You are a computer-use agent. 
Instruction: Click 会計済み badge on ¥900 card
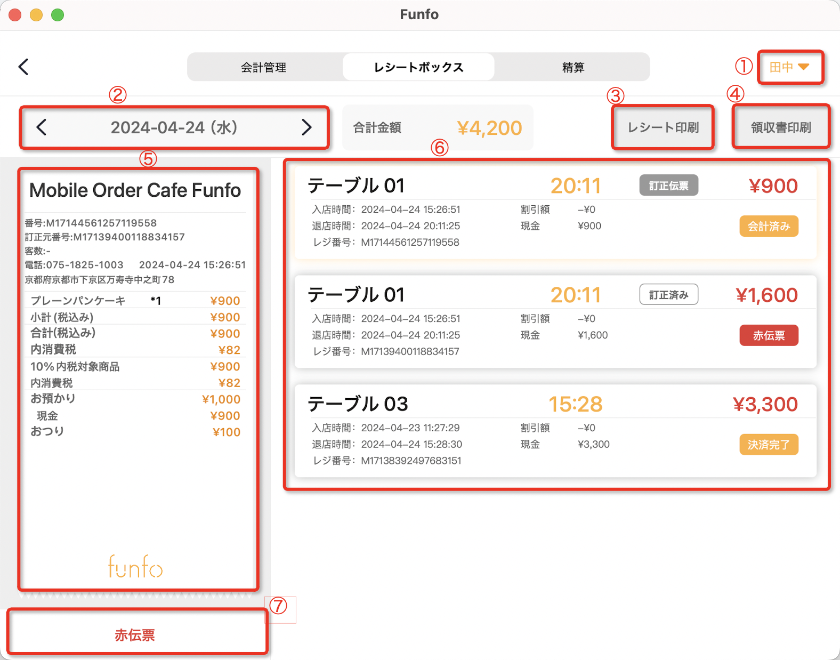769,226
